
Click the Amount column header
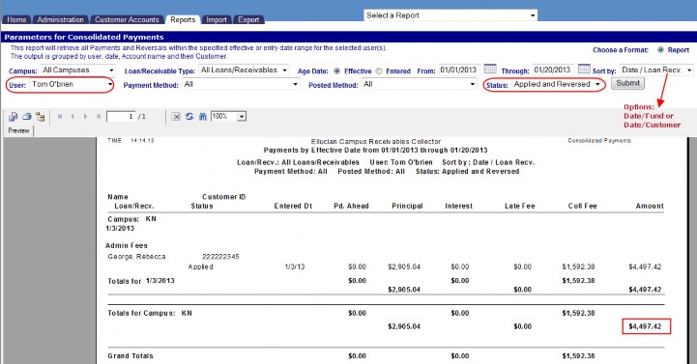pos(650,206)
